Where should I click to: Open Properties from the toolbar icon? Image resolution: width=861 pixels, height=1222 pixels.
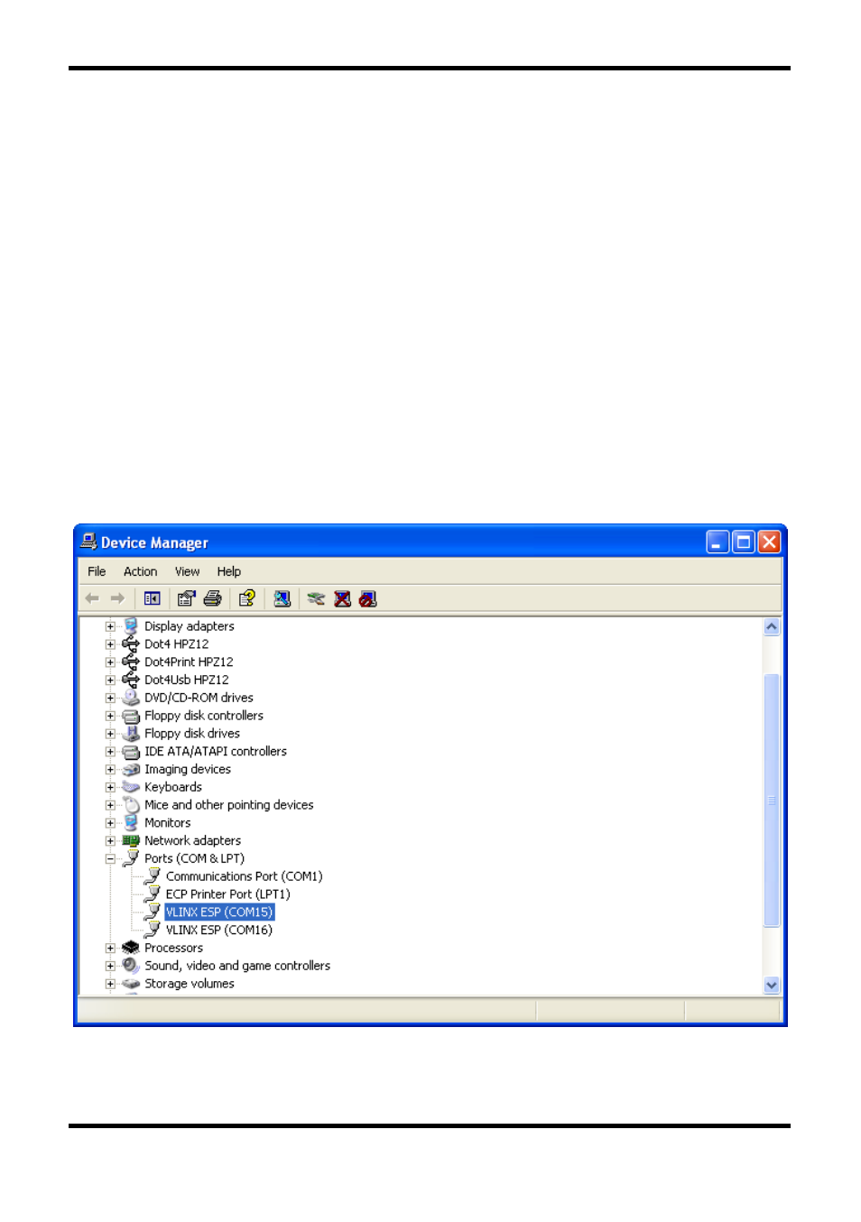pyautogui.click(x=187, y=598)
